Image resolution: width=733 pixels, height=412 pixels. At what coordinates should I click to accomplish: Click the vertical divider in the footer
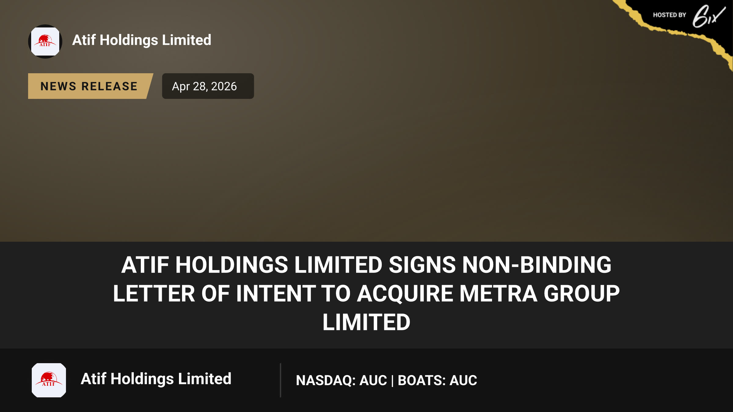tap(280, 380)
